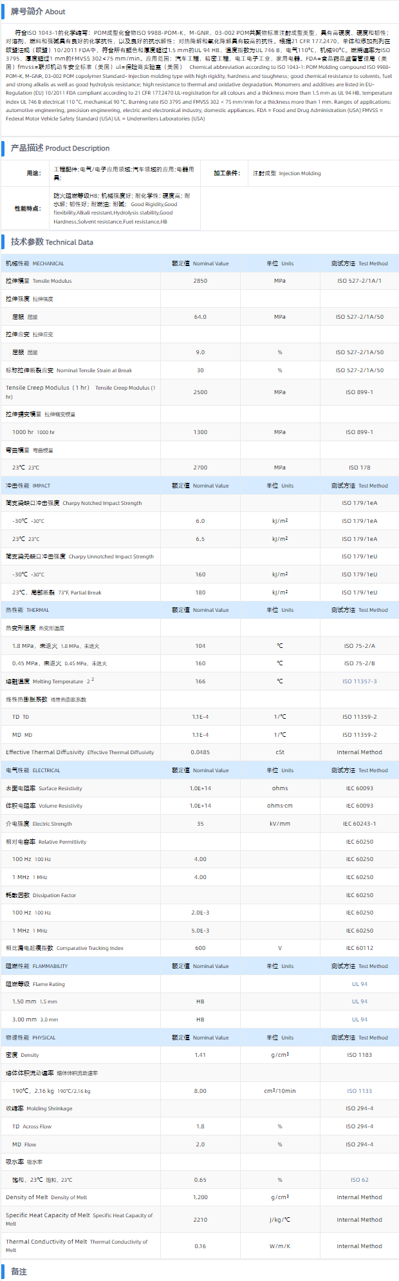Click the 牌号简介 About section heading
Viewport: 399px width, 1281px height.
[x=38, y=12]
